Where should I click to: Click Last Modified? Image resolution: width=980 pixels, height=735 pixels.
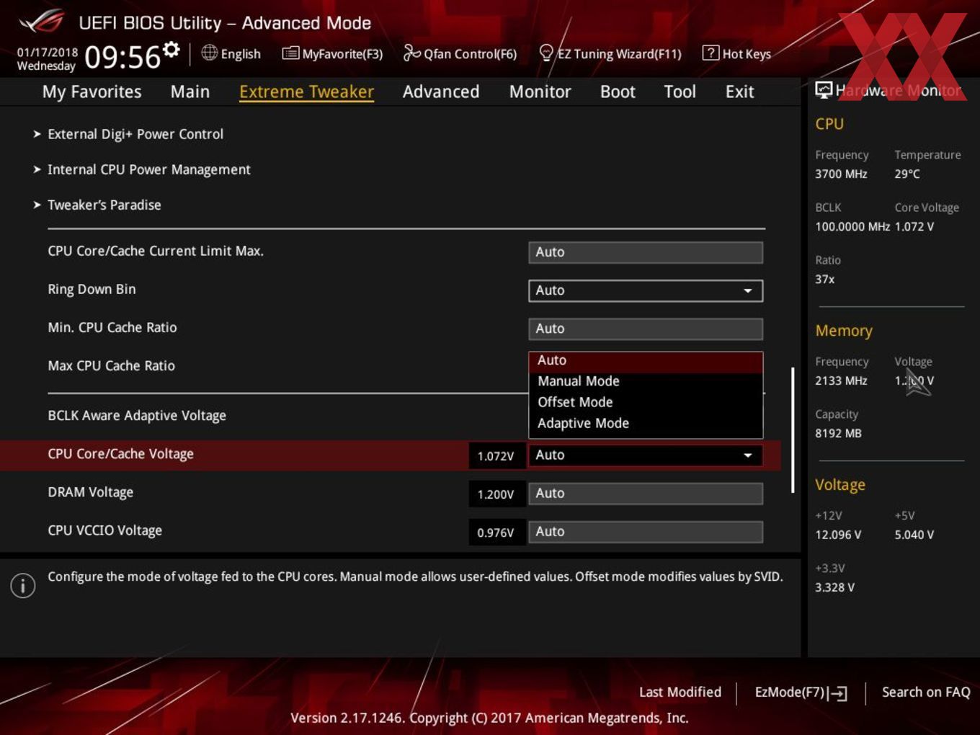pos(680,692)
